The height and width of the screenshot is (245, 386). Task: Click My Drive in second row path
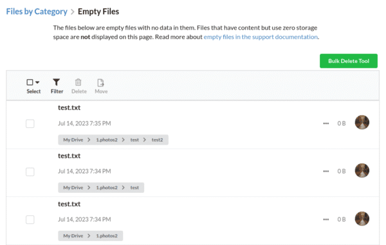(73, 188)
